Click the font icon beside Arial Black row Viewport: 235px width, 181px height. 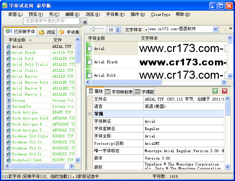pyautogui.click(x=8, y=52)
